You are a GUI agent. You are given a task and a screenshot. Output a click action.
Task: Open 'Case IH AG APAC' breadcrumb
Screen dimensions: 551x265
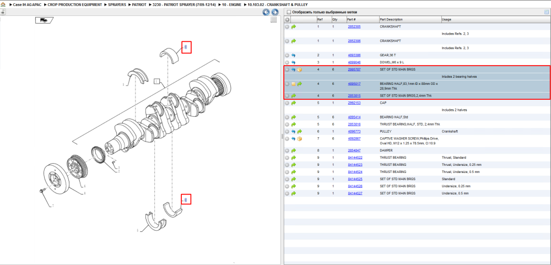tap(27, 5)
